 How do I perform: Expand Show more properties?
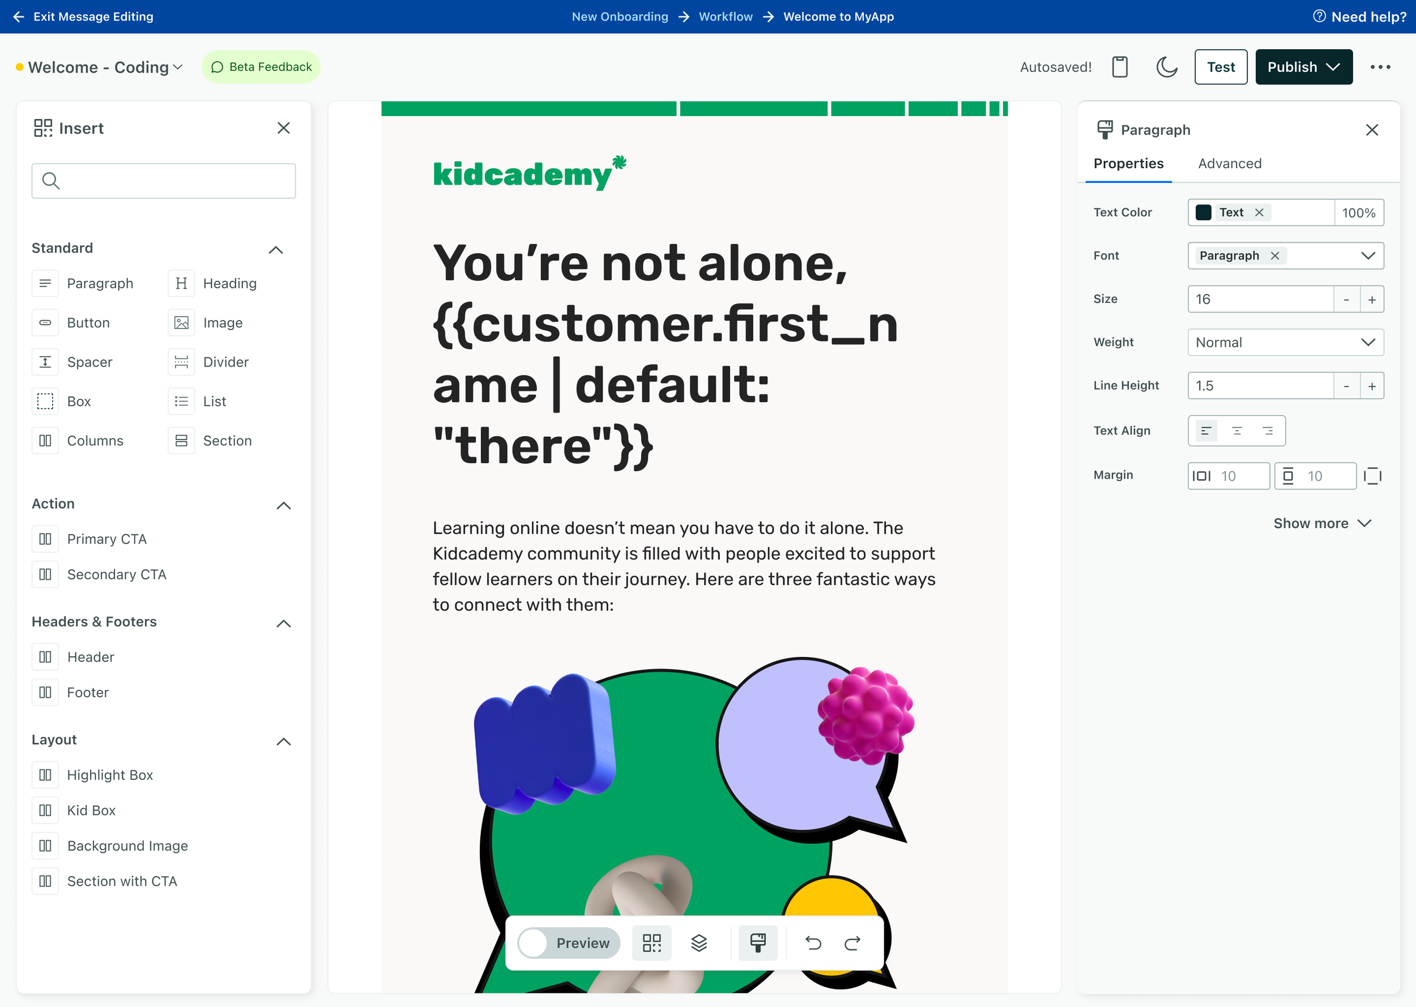coord(1322,523)
